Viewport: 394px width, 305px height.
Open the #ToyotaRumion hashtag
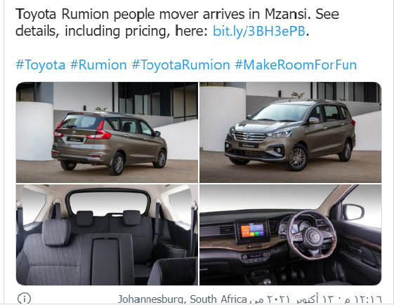tap(180, 65)
